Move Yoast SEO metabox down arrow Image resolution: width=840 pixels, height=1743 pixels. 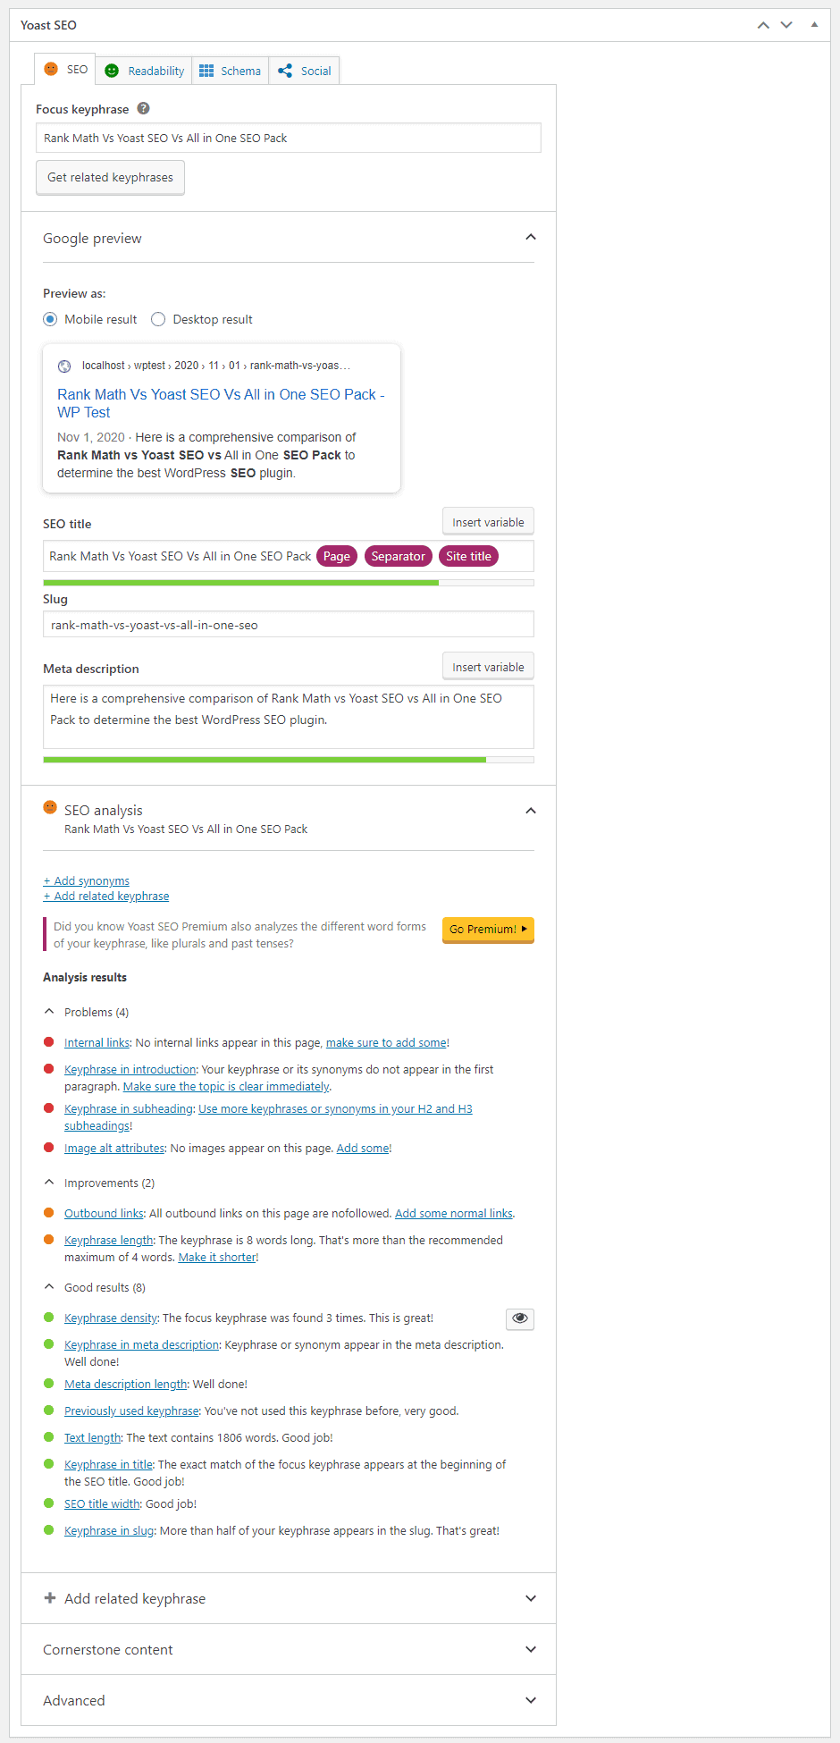pos(786,25)
